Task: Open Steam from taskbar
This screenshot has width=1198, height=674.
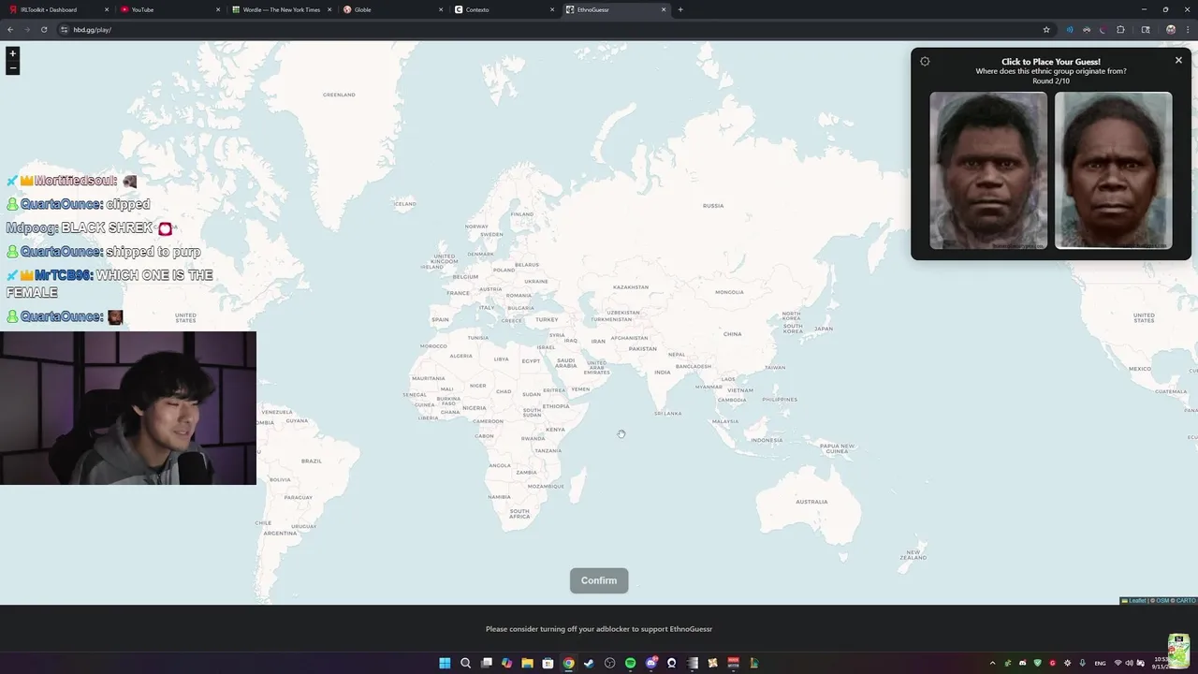Action: pyautogui.click(x=589, y=663)
